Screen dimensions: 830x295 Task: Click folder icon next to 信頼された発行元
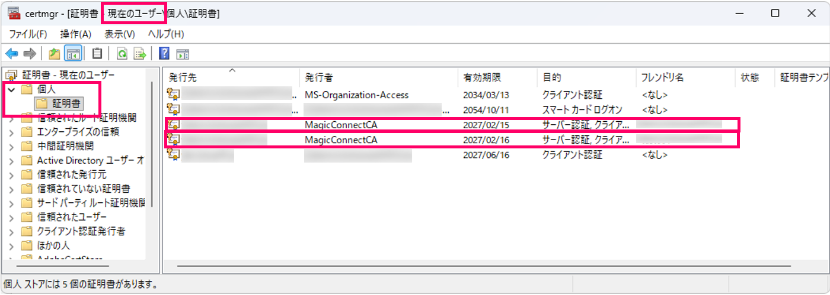click(x=26, y=174)
